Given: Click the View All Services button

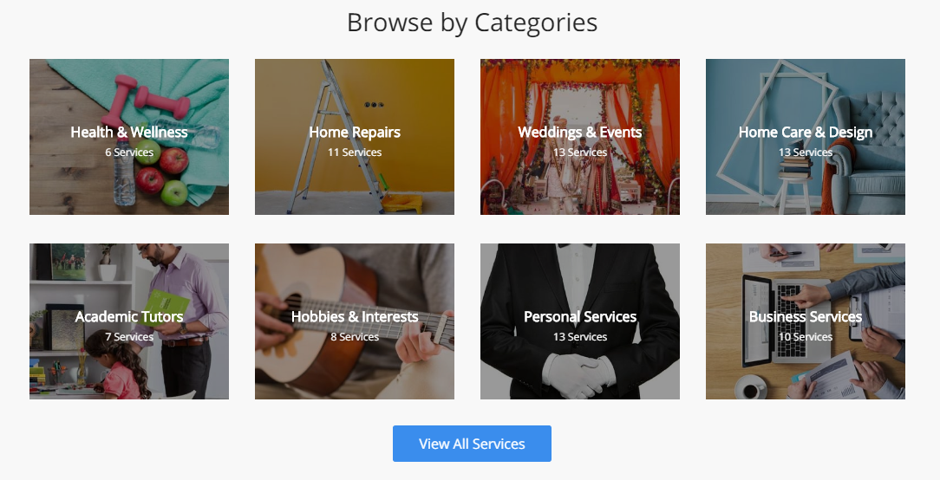Looking at the screenshot, I should click(x=472, y=444).
